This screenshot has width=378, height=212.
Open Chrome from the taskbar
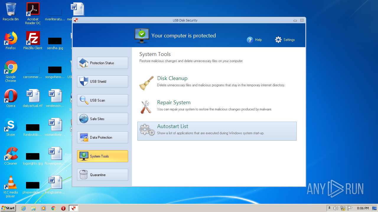click(x=53, y=208)
